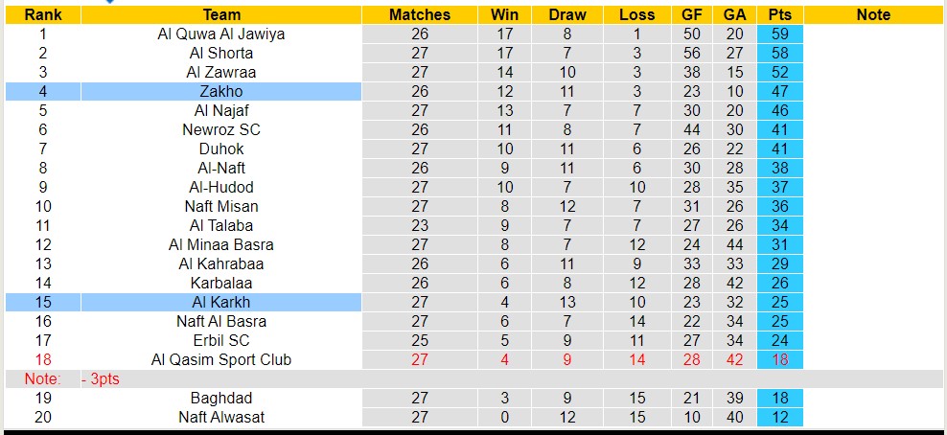The height and width of the screenshot is (435, 947).
Task: Click the Matches column header
Action: [419, 14]
